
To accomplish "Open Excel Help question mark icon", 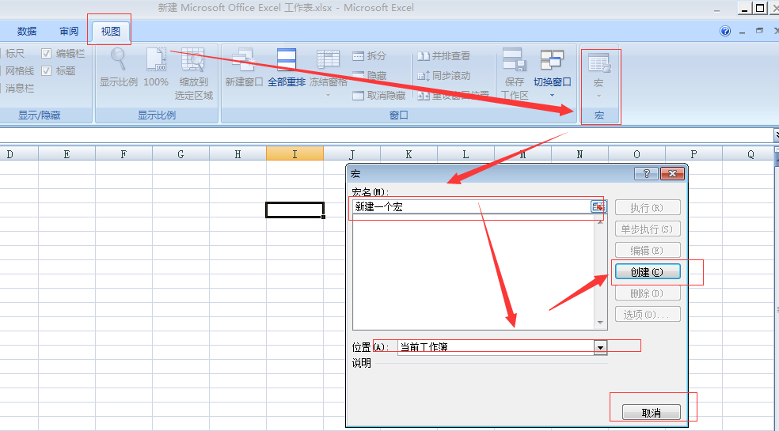I will [725, 32].
